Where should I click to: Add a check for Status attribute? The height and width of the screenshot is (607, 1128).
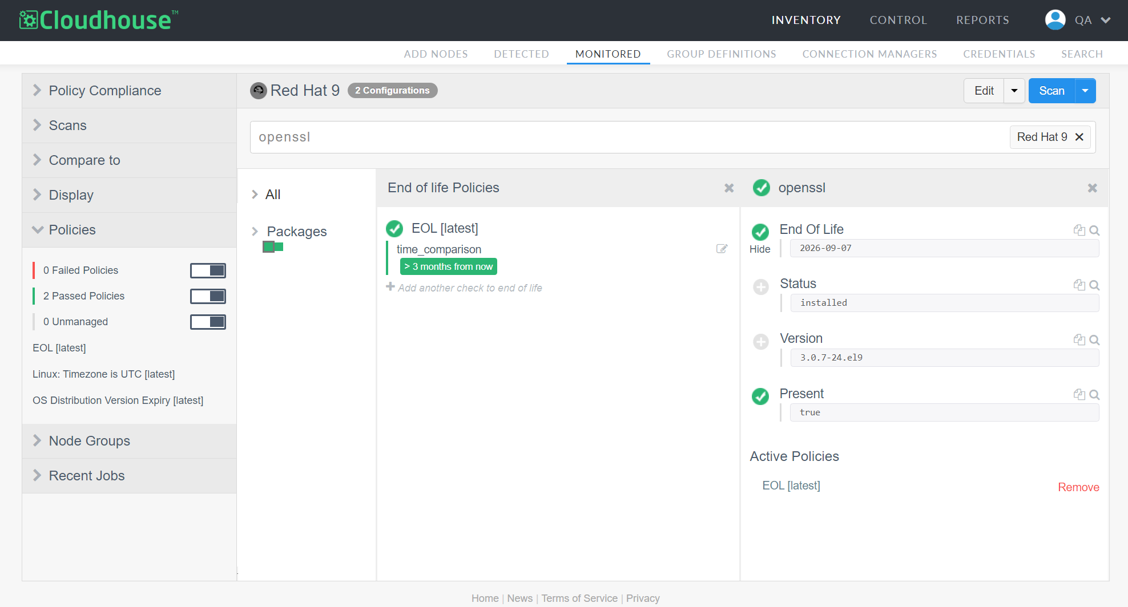(761, 286)
